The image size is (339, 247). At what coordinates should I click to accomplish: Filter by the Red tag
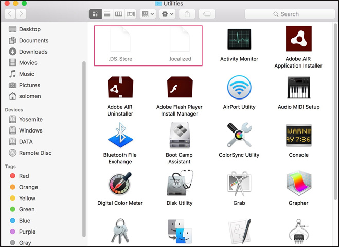point(20,176)
